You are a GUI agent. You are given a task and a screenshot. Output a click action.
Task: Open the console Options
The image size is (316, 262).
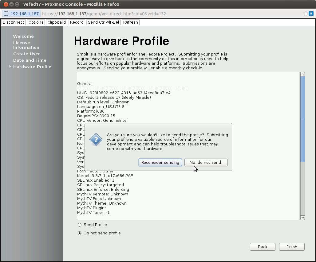[x=36, y=22]
